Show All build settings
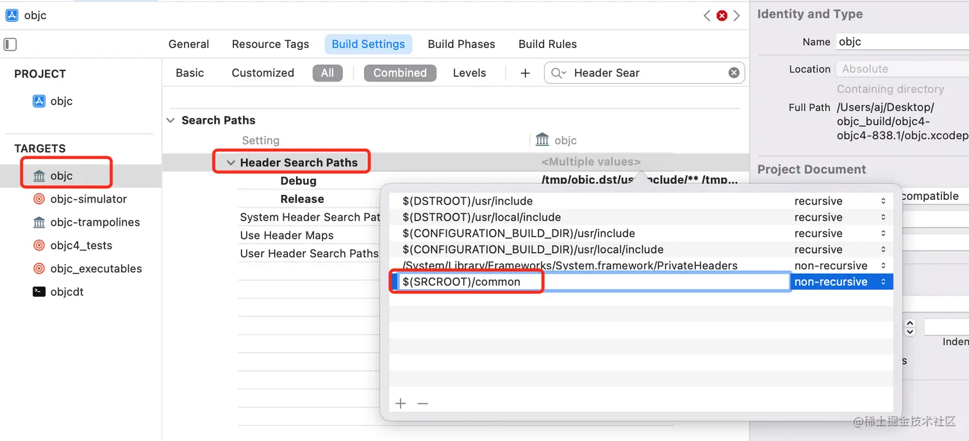Viewport: 969px width, 441px height. point(327,73)
